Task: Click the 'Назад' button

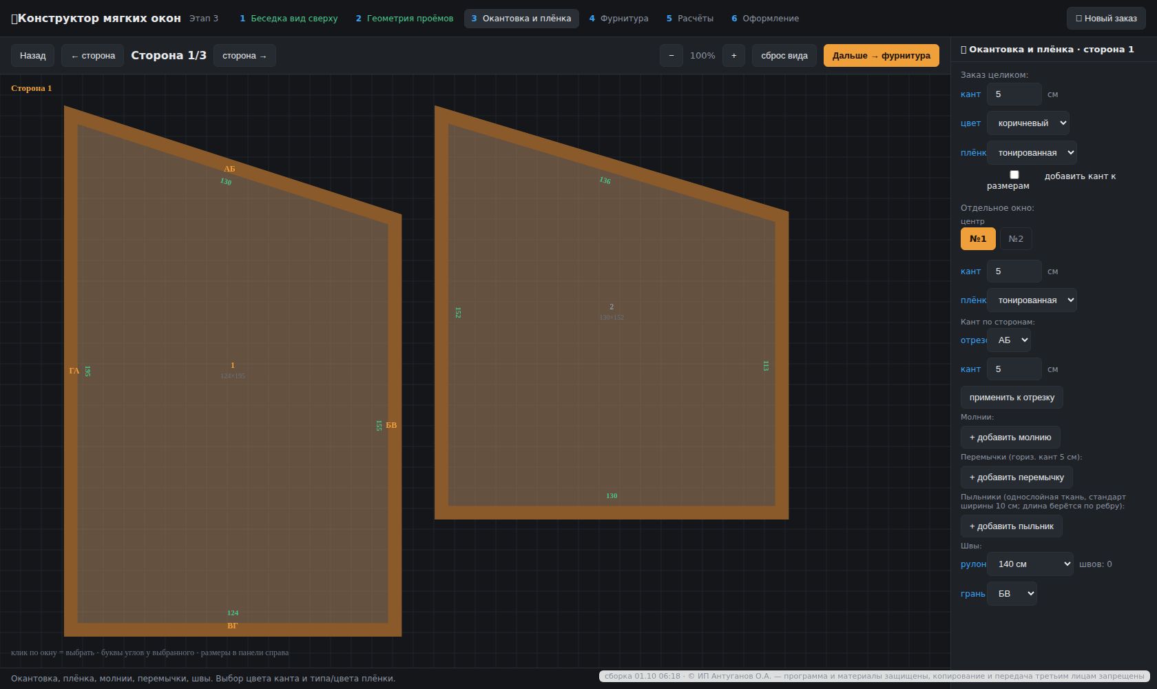Action: pyautogui.click(x=32, y=56)
